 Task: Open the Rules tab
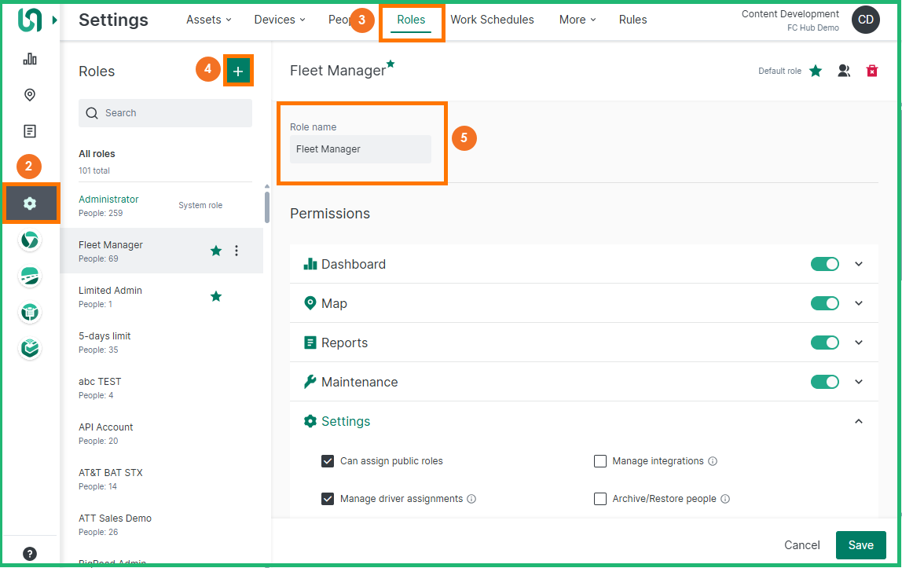(632, 20)
